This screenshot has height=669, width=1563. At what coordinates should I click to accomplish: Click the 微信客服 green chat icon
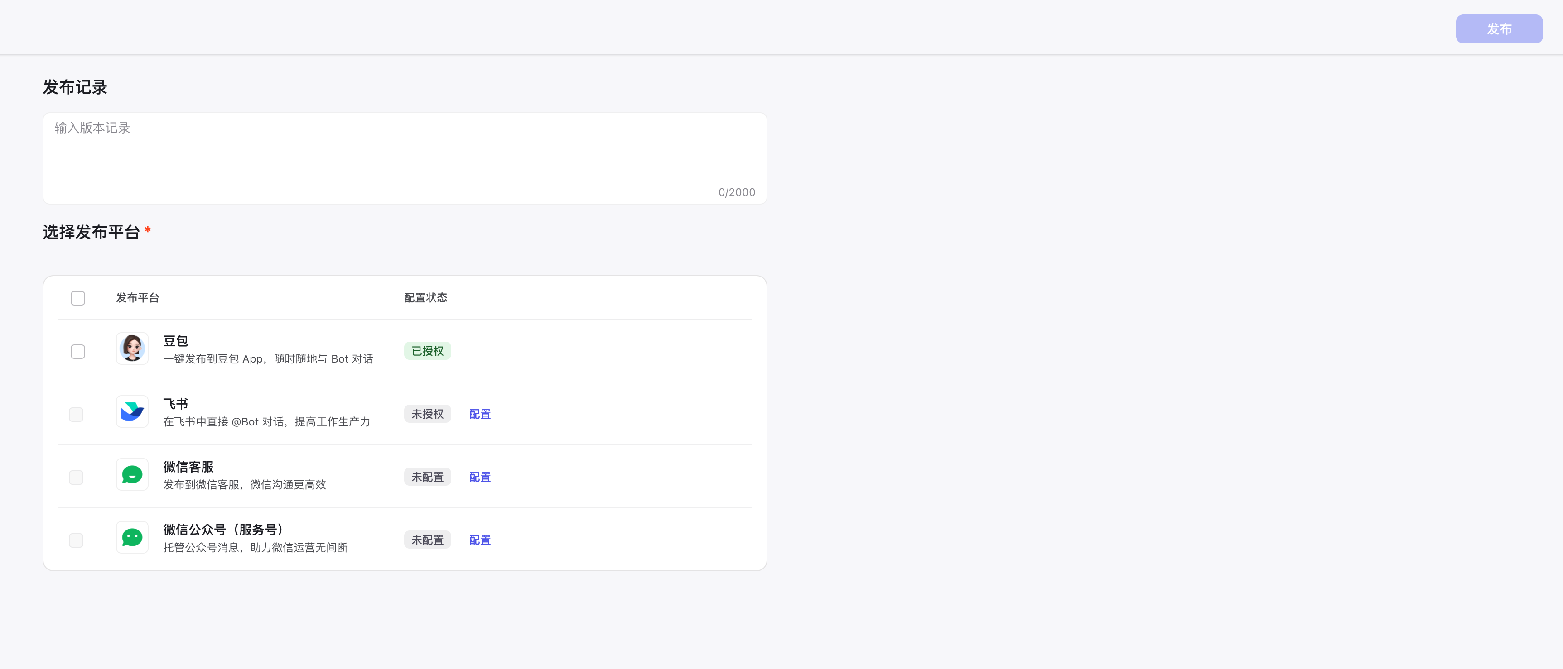point(132,474)
